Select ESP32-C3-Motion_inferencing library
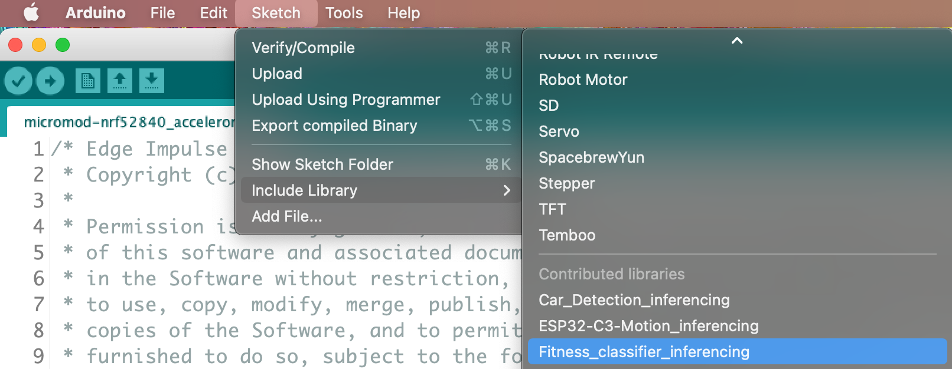The image size is (952, 369). tap(737, 326)
